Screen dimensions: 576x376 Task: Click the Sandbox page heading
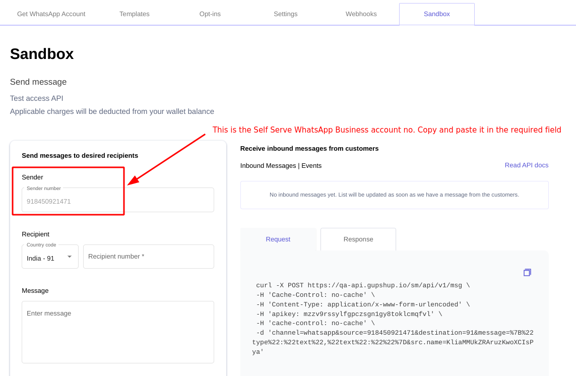pyautogui.click(x=42, y=54)
